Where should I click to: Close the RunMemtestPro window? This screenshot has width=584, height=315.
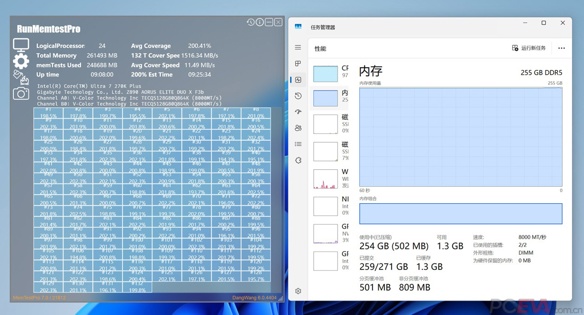pyautogui.click(x=278, y=22)
